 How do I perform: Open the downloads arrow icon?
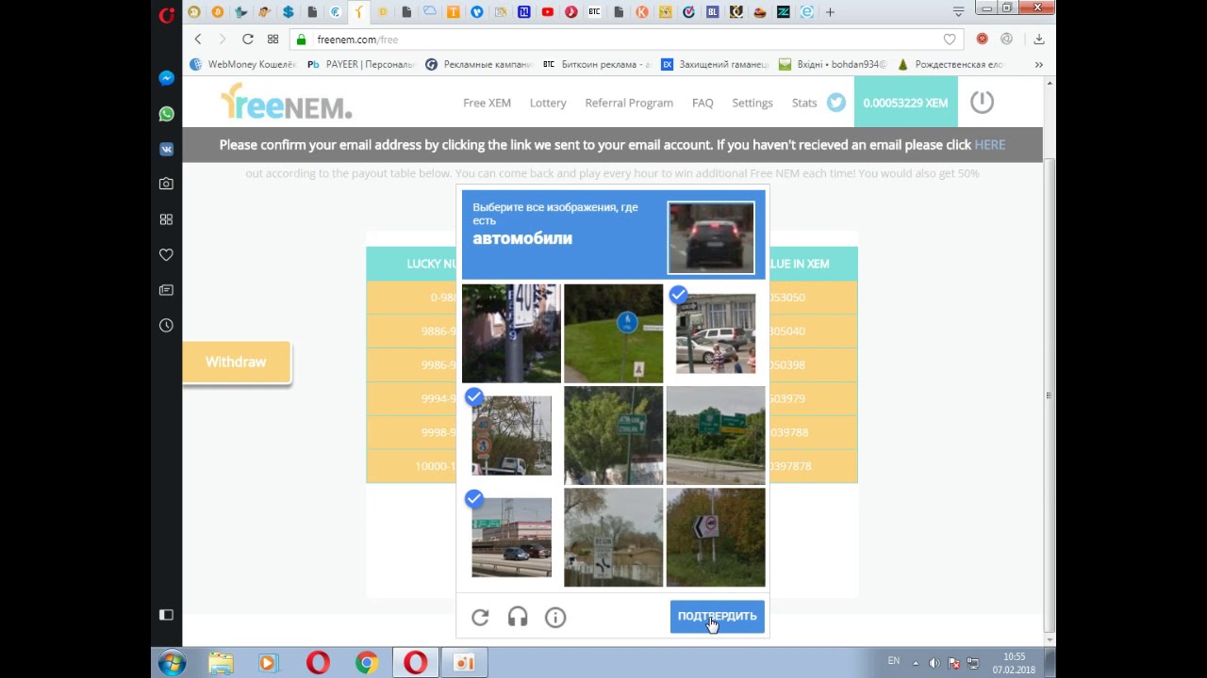1038,40
